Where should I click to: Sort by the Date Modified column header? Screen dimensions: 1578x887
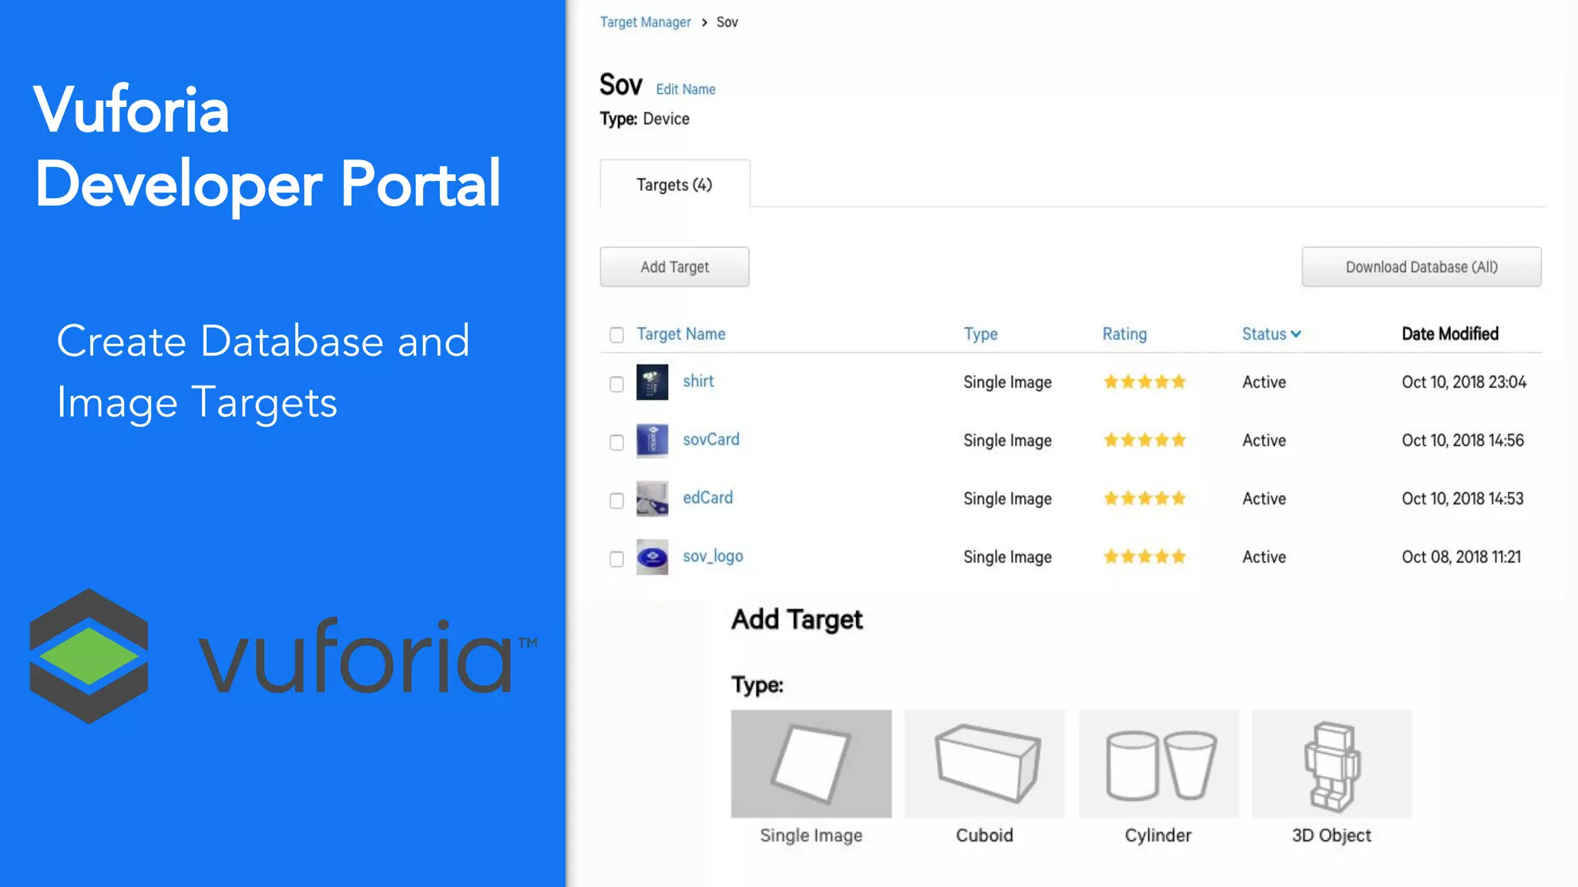(1450, 334)
